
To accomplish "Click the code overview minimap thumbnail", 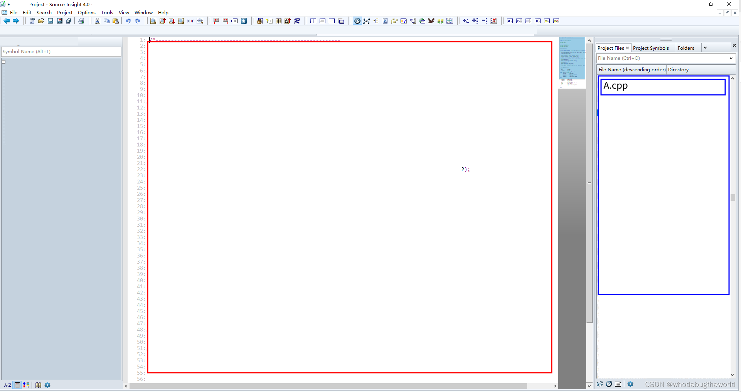I will pos(572,63).
